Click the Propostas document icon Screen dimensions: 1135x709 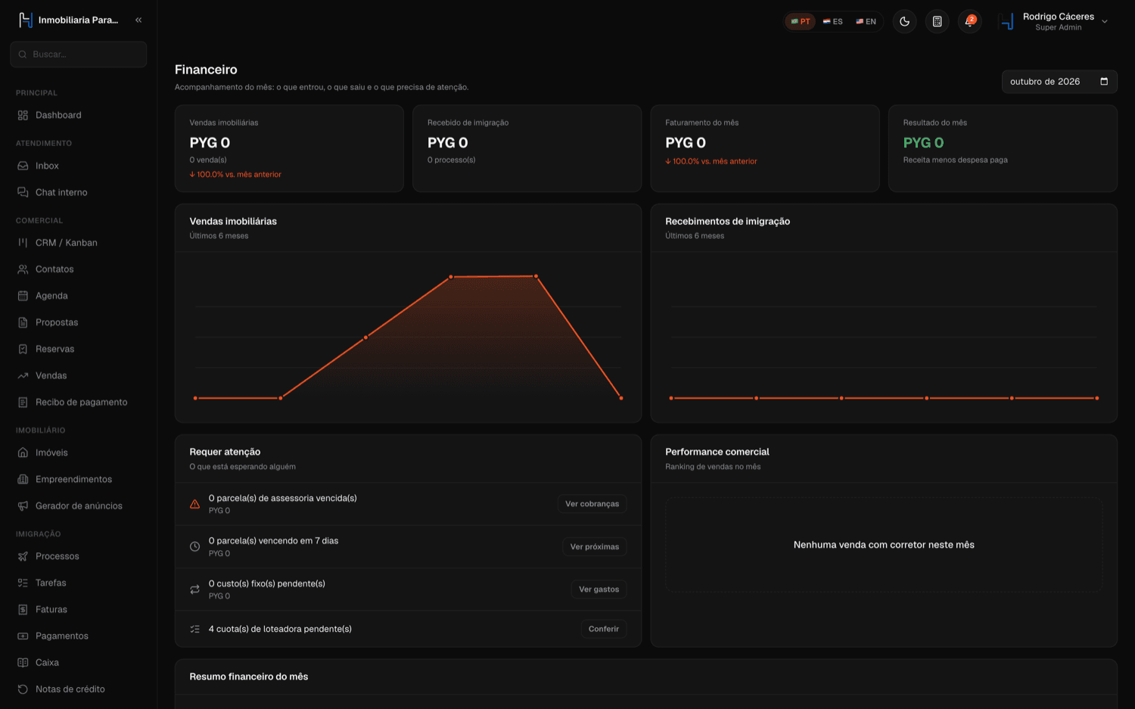[x=23, y=322]
